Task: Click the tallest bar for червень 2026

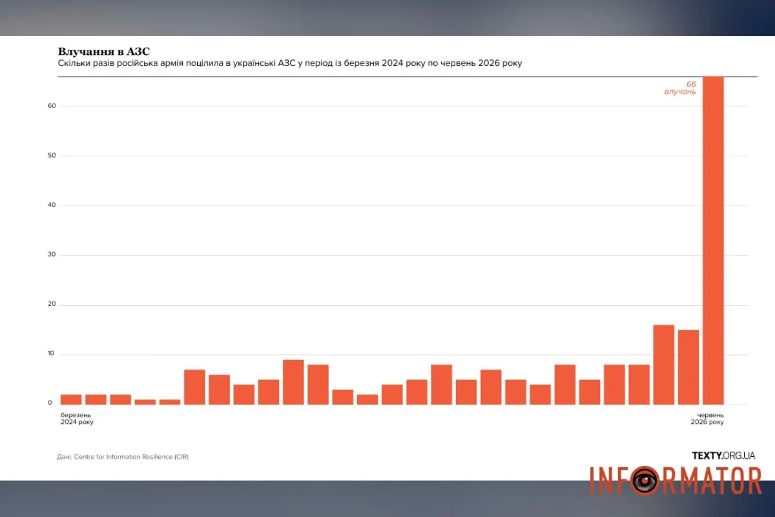Action: point(713,240)
